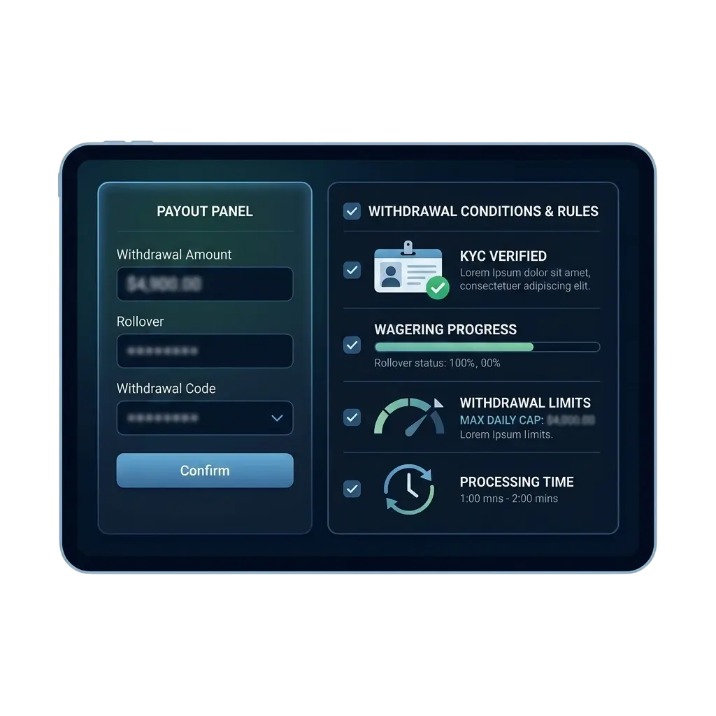The width and height of the screenshot is (716, 716).
Task: Click the Lorem Ipsum limits text
Action: tap(506, 434)
